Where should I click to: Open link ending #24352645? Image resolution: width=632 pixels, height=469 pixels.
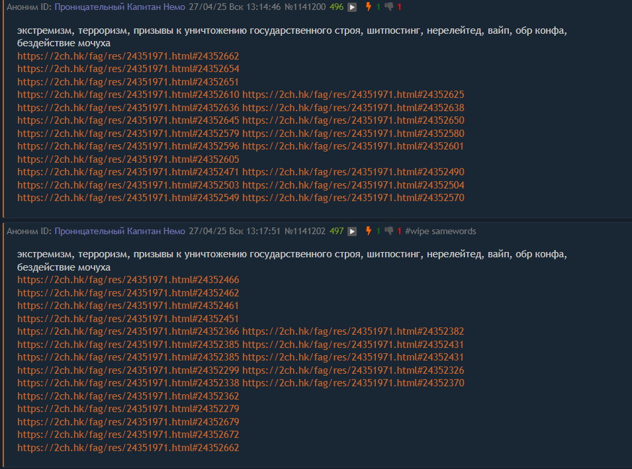[128, 120]
